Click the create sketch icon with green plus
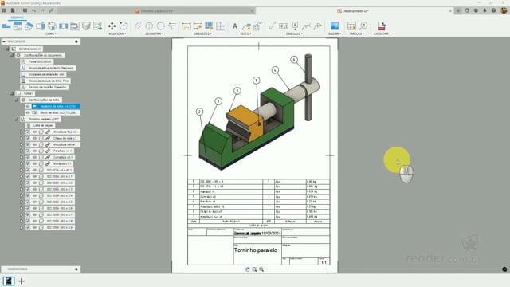 [97, 26]
